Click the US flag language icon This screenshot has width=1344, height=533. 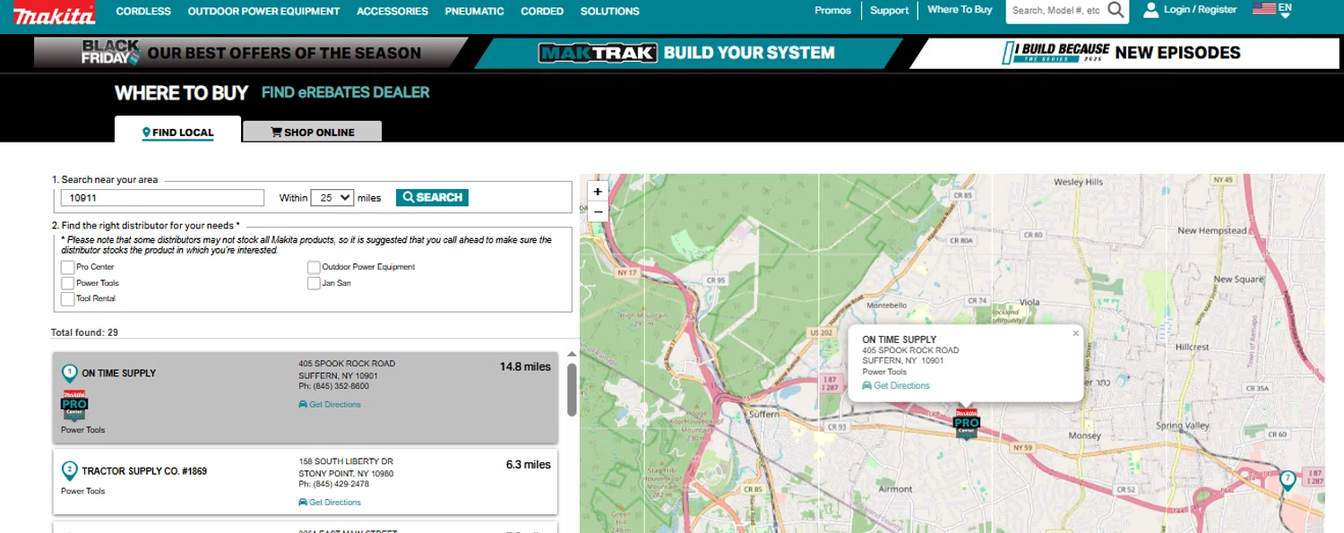click(x=1264, y=9)
